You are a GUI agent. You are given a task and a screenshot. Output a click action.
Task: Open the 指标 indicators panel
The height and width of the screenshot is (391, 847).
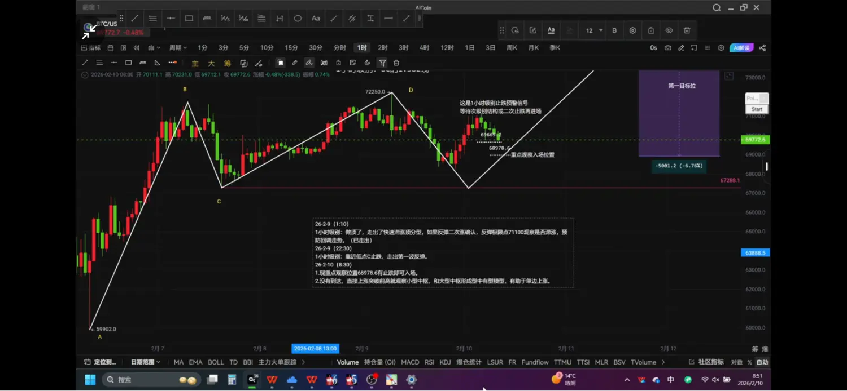click(90, 48)
